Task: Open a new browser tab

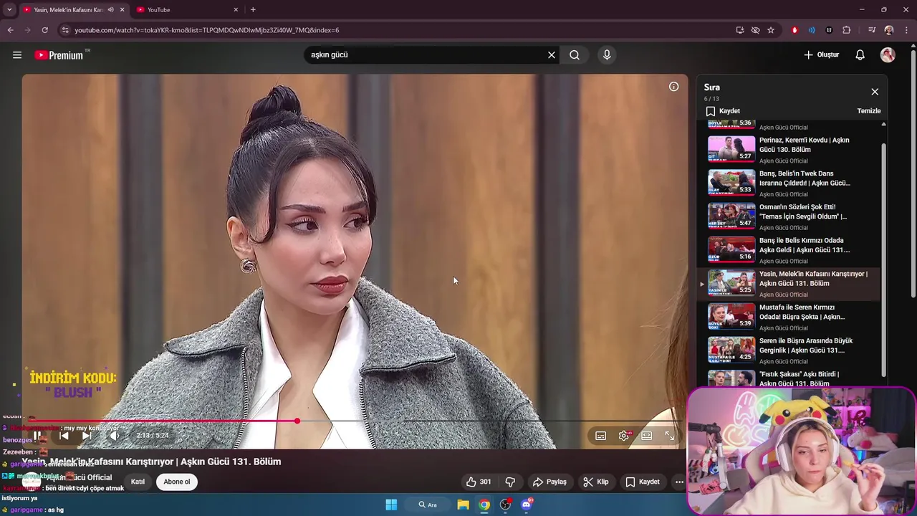Action: [x=253, y=10]
